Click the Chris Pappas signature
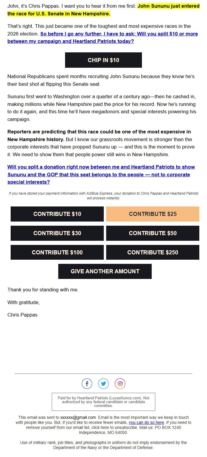The image size is (207, 457). 22,315
